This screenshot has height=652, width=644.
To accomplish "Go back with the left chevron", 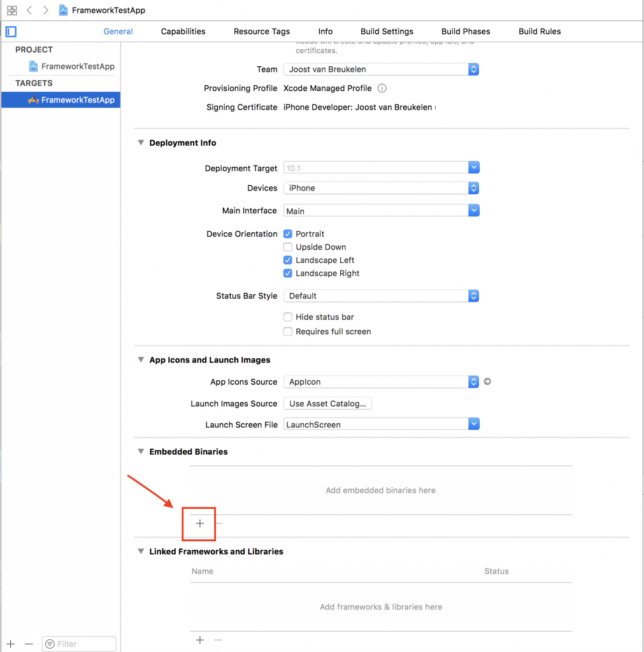I will click(x=29, y=10).
